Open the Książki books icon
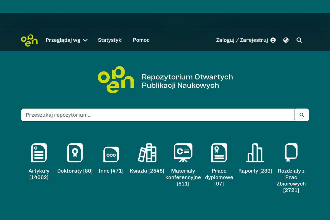 (147, 153)
